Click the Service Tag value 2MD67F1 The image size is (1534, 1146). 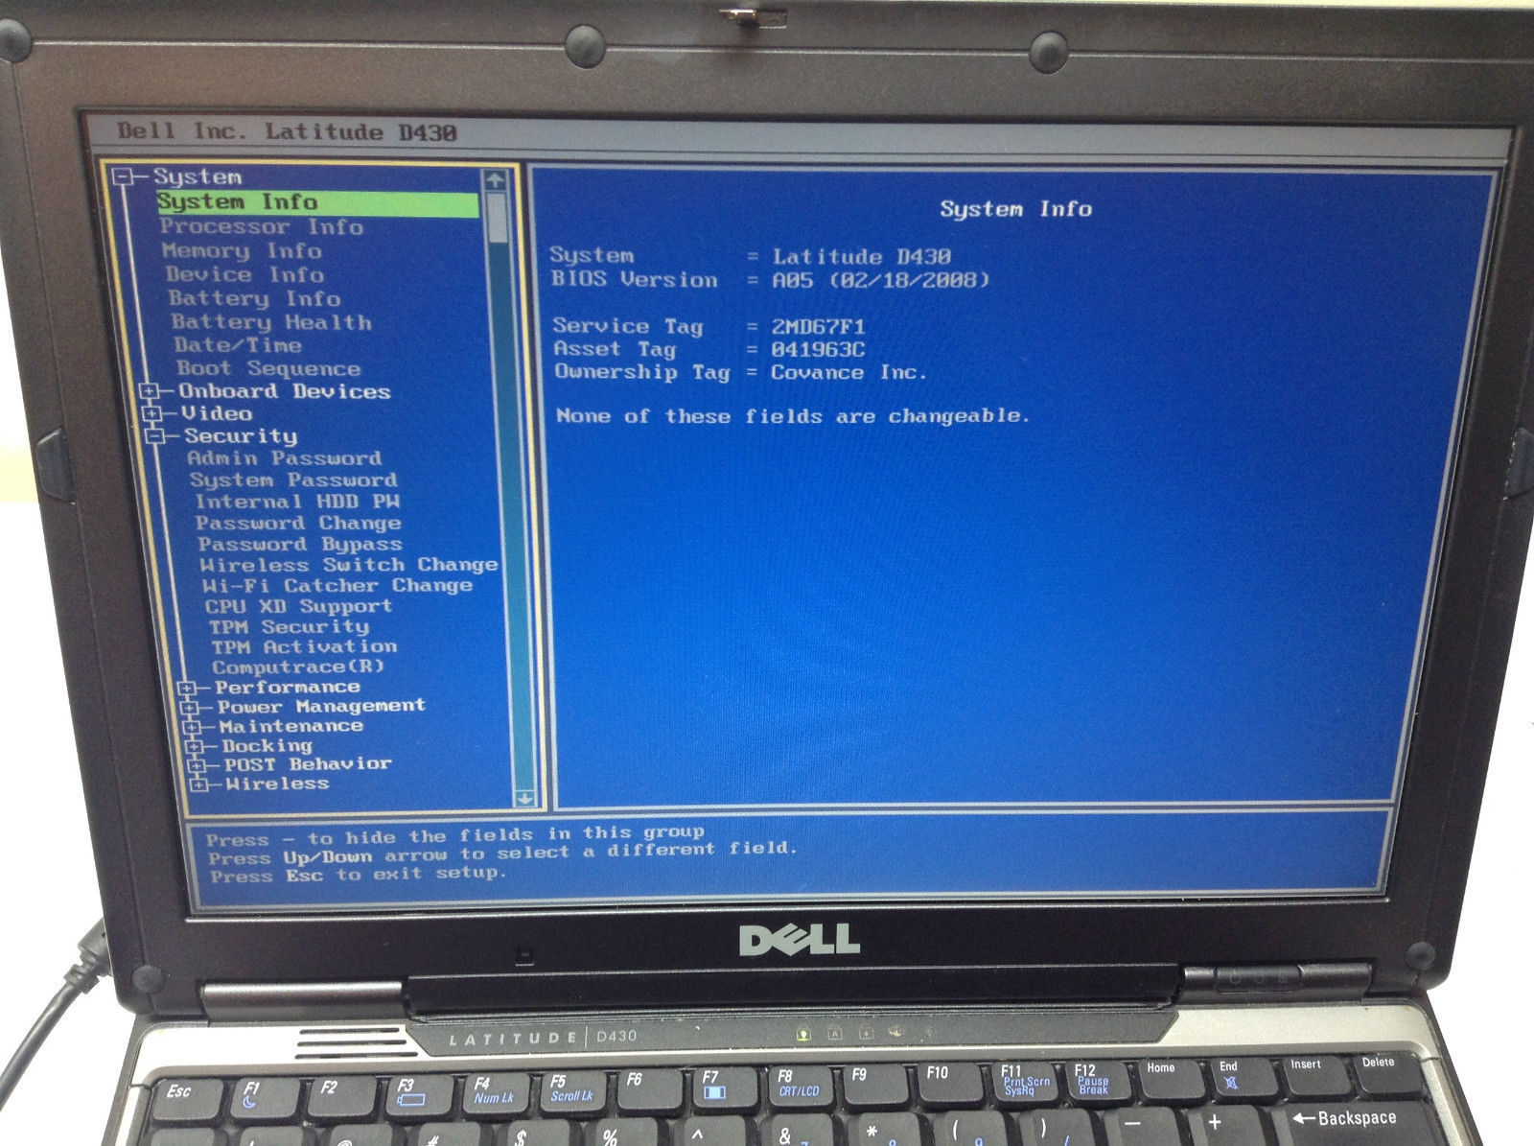818,326
